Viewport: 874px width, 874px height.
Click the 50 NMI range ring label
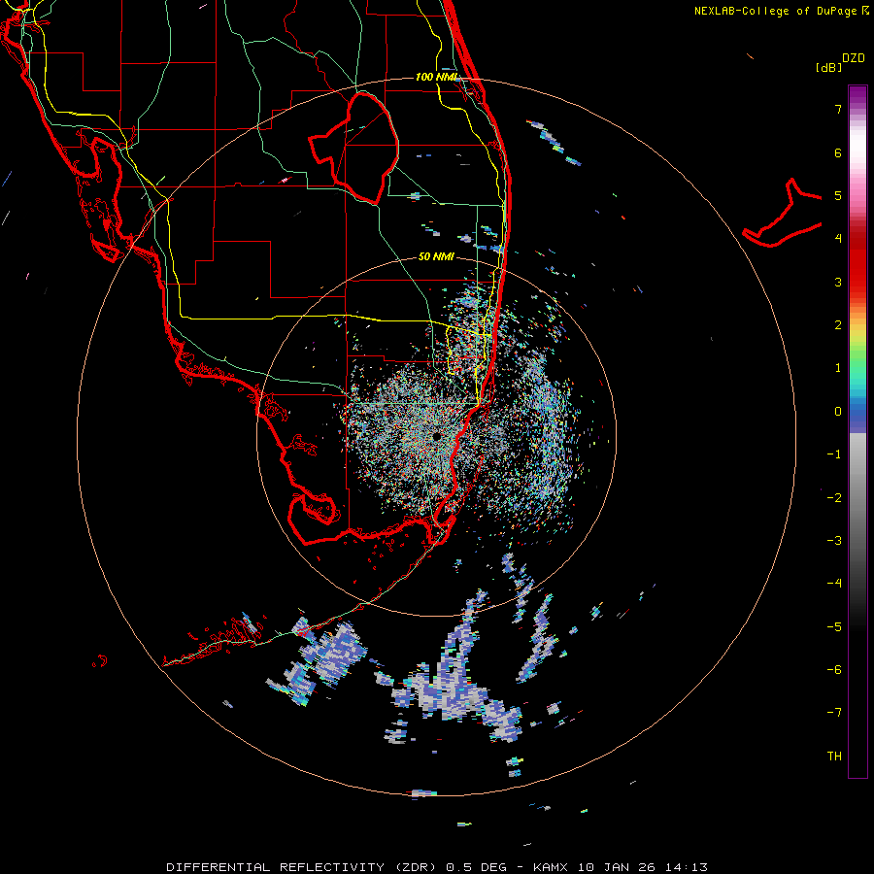click(x=436, y=256)
